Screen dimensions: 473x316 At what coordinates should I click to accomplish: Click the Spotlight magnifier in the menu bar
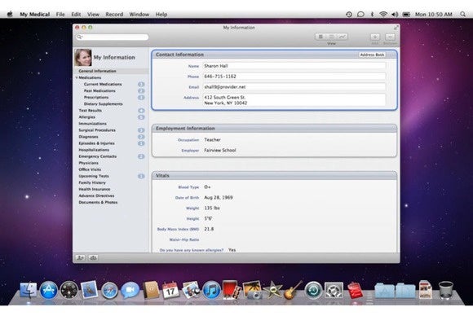click(x=462, y=14)
